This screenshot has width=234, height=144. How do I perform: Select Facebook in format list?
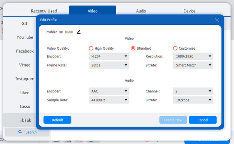25,51
